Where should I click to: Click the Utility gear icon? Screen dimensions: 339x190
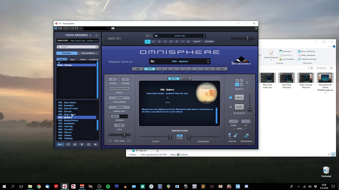coord(118,39)
